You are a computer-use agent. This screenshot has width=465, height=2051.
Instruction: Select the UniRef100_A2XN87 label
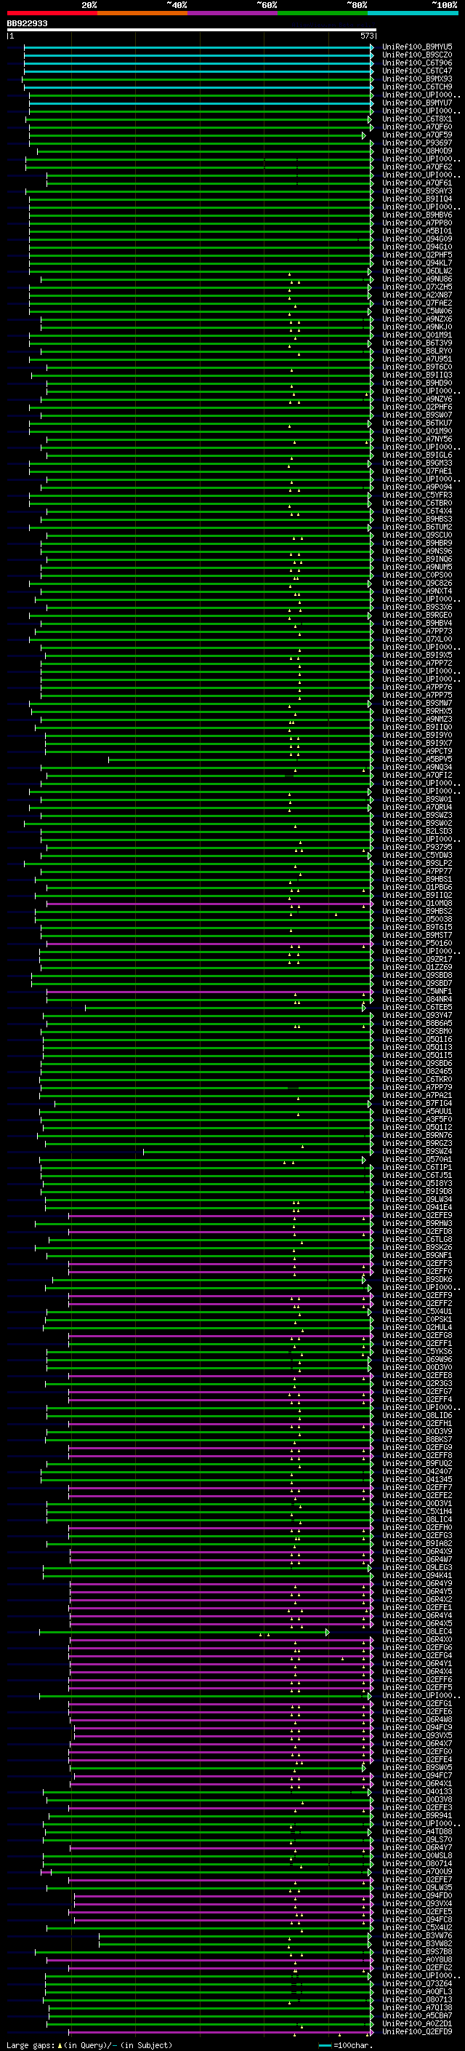point(417,295)
